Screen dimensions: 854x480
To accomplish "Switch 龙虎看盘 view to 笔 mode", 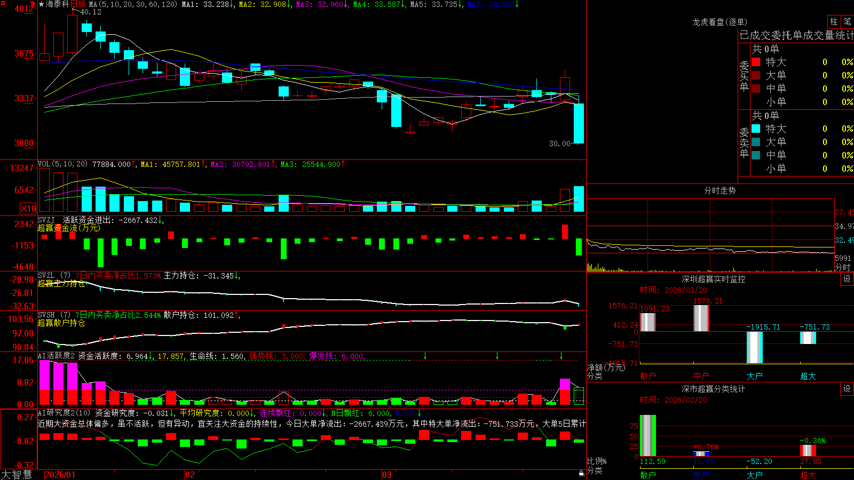I will (x=847, y=21).
